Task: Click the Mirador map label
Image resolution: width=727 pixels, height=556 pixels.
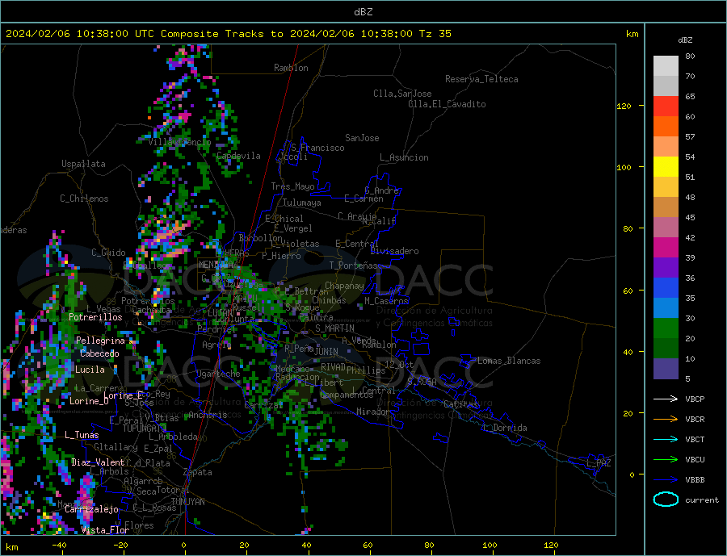Action: pyautogui.click(x=373, y=412)
